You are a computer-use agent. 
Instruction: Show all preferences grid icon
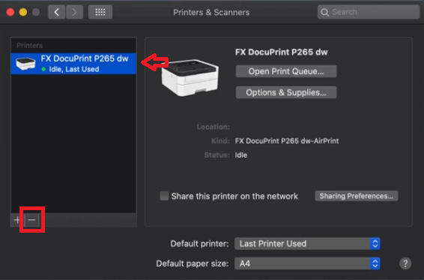[x=100, y=12]
